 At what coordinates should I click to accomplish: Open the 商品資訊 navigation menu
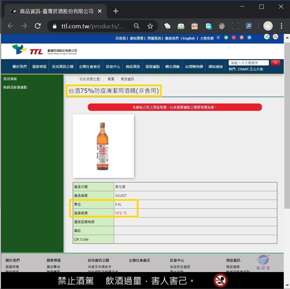133,67
